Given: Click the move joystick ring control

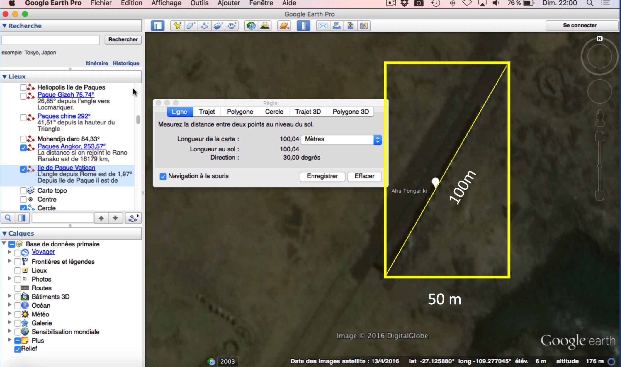Looking at the screenshot, I should point(600,92).
